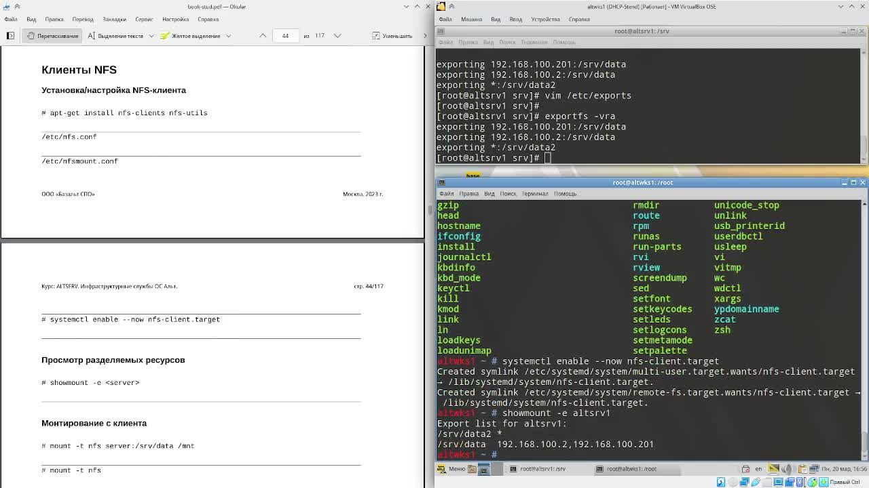
Task: Click the page number field showing 44
Action: click(x=285, y=35)
